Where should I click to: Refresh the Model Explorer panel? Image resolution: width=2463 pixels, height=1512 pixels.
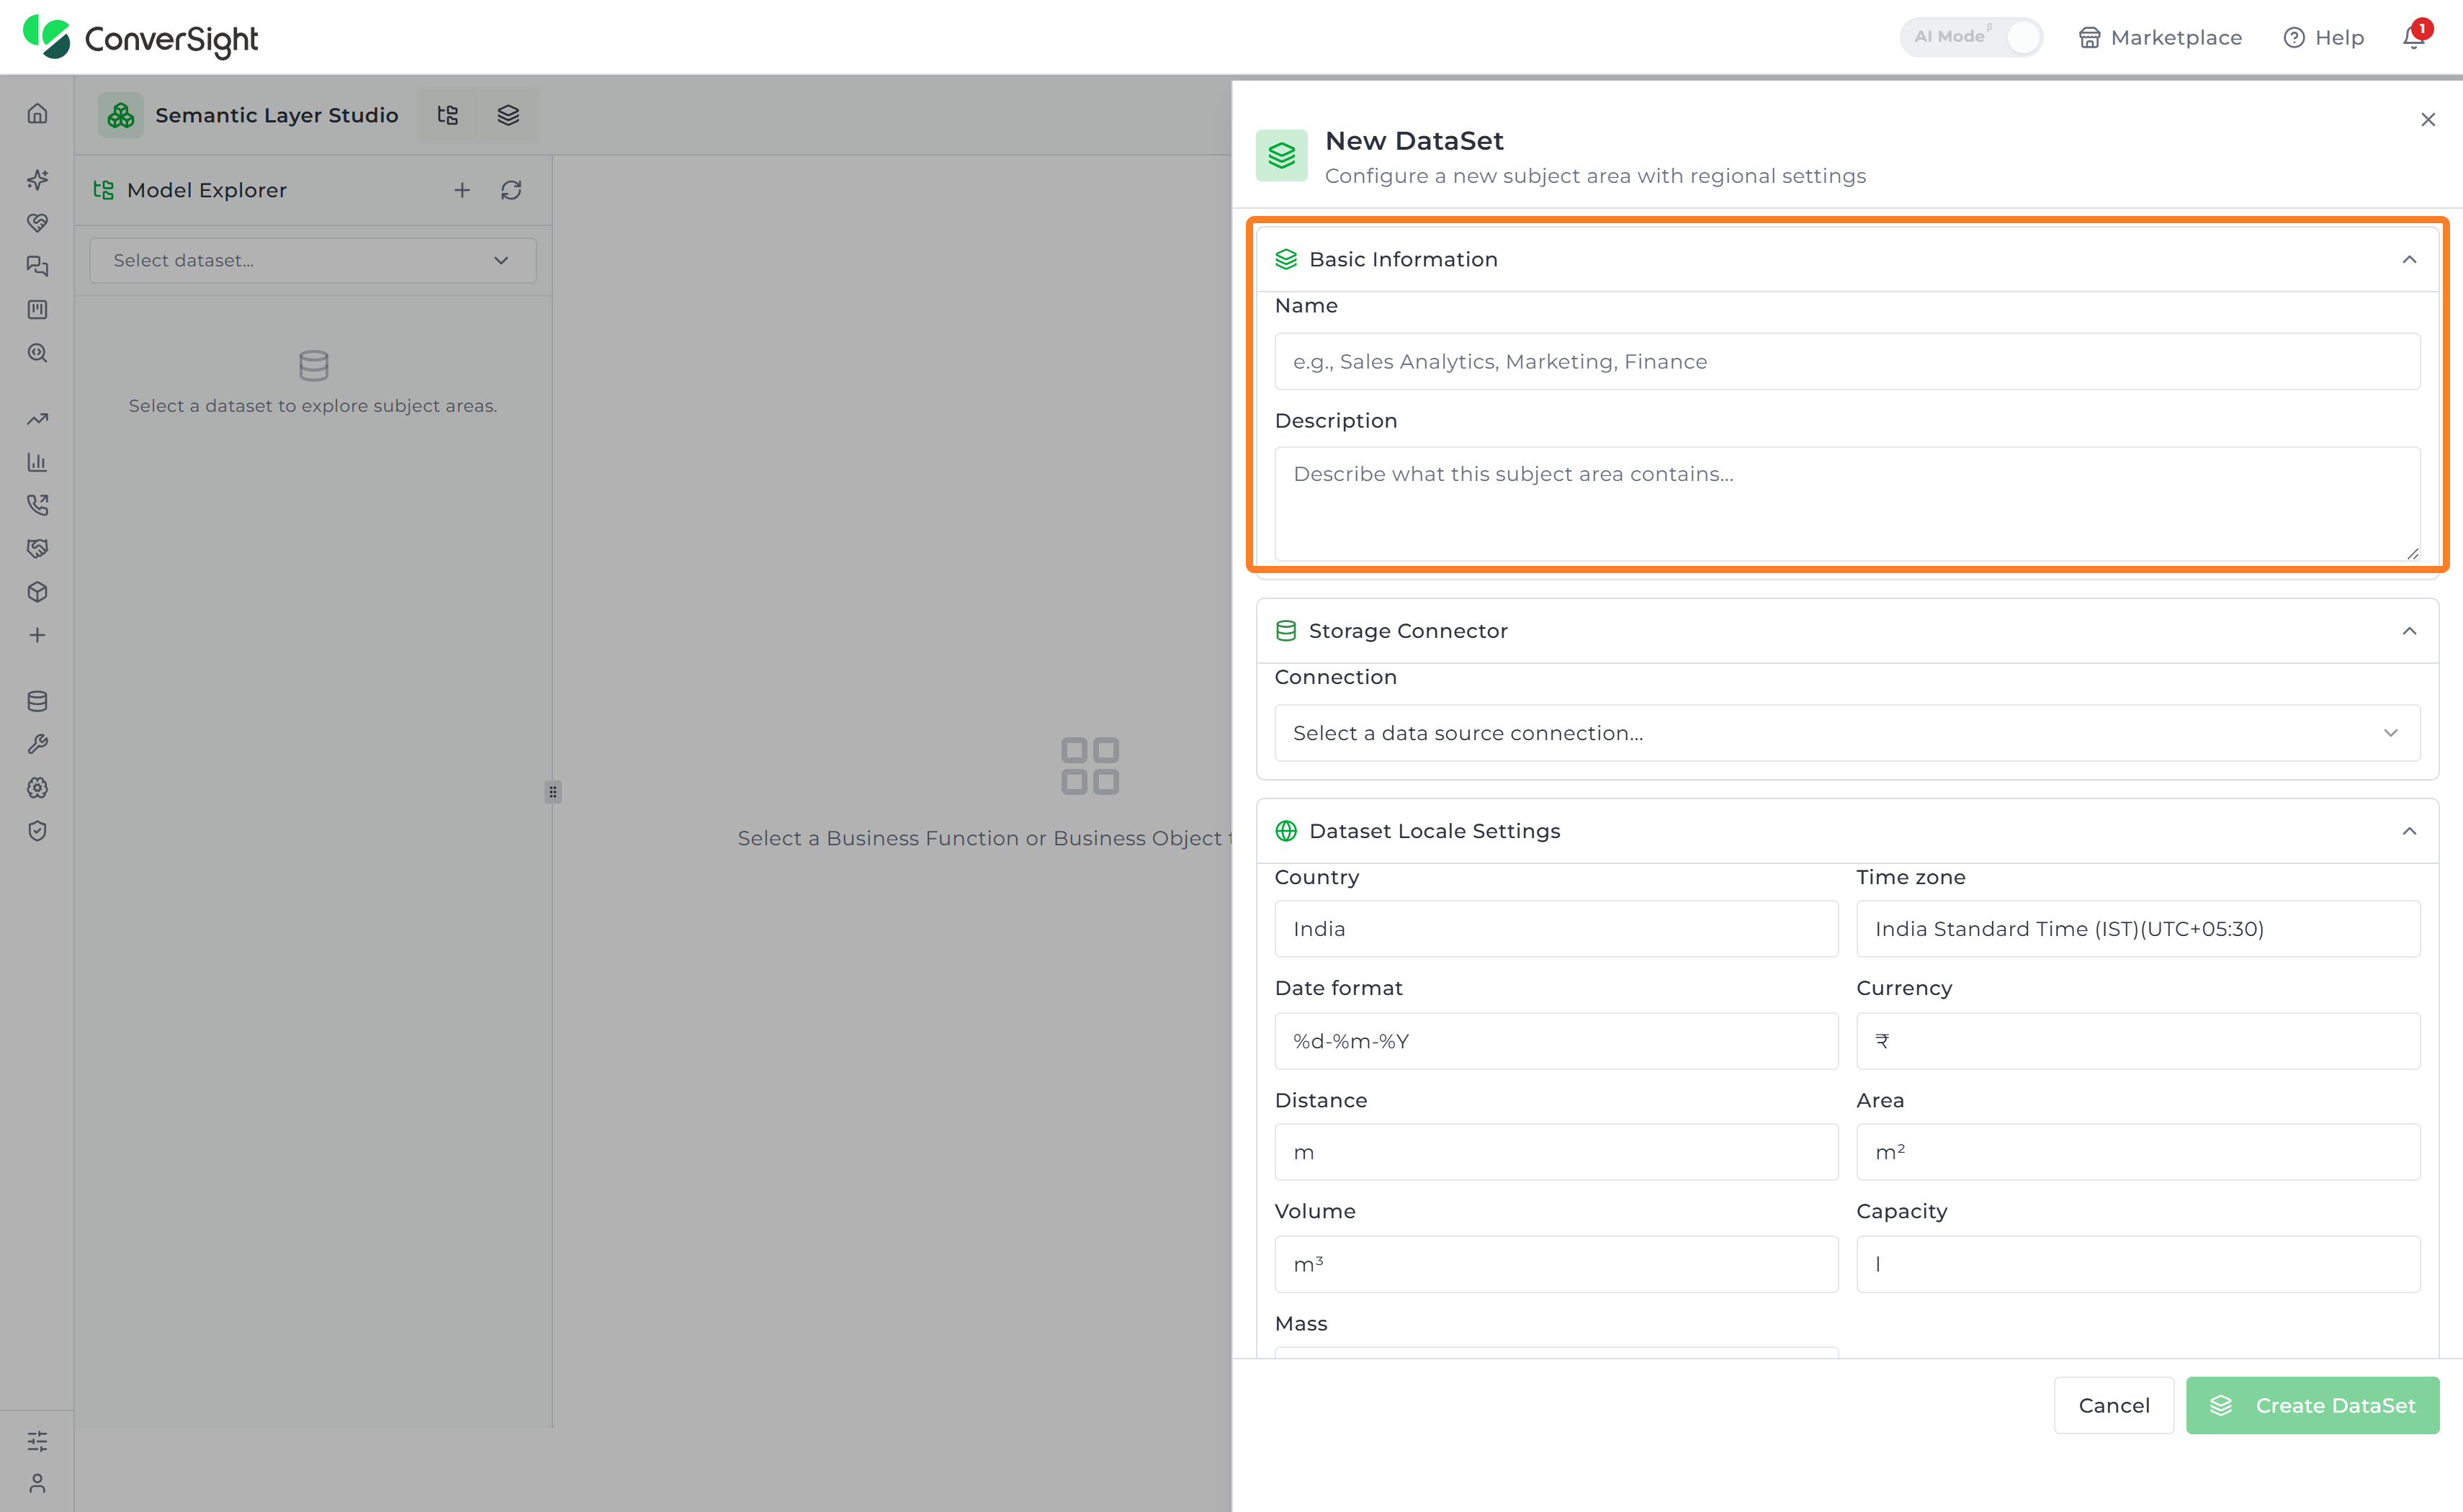pyautogui.click(x=511, y=190)
